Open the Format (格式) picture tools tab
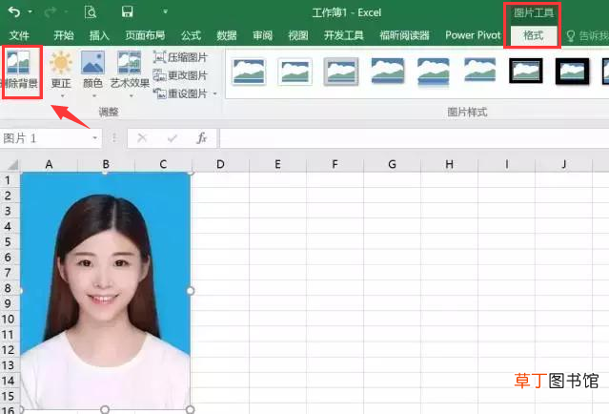The height and width of the screenshot is (414, 609). [x=534, y=35]
